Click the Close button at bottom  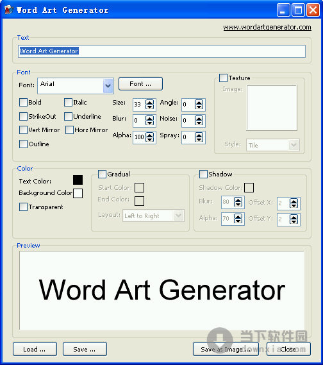(x=288, y=349)
